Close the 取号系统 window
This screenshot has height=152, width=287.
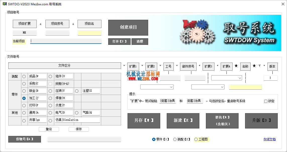283,4
